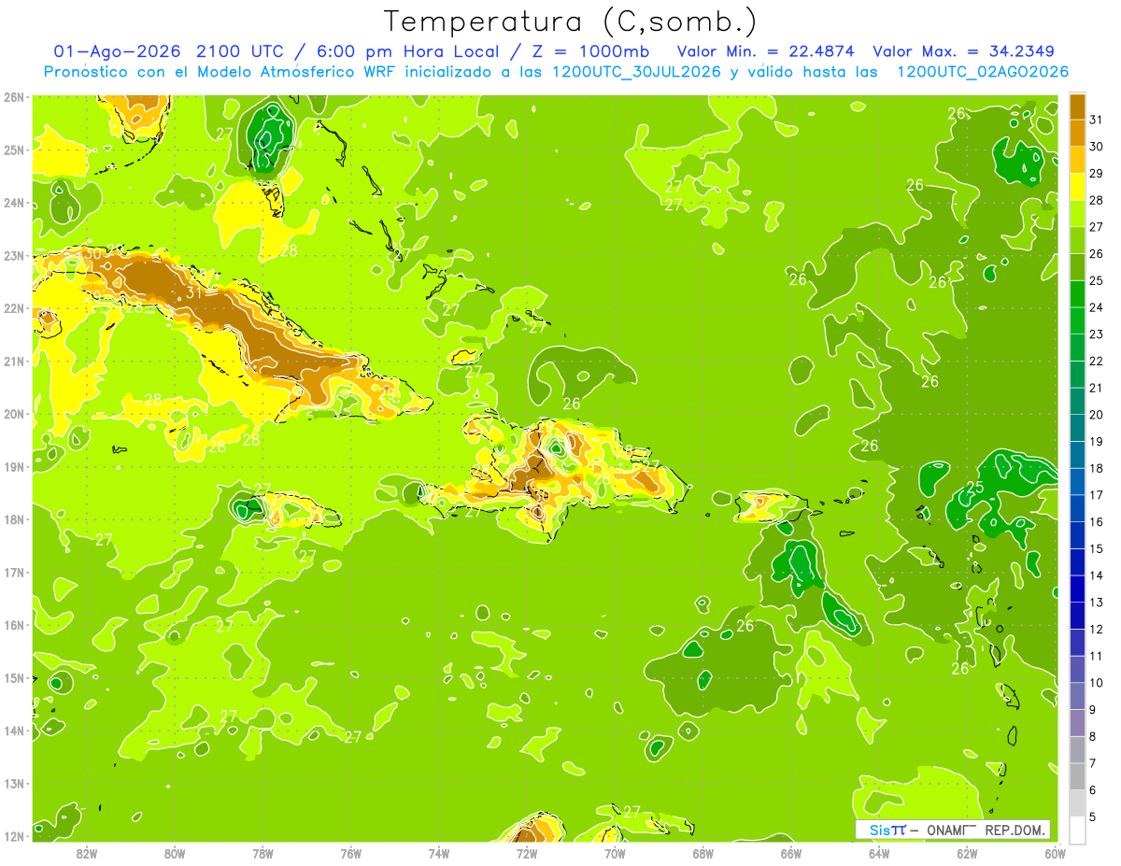Click the brown swatch above legend value 31
1121x866 pixels.
[x=1078, y=107]
